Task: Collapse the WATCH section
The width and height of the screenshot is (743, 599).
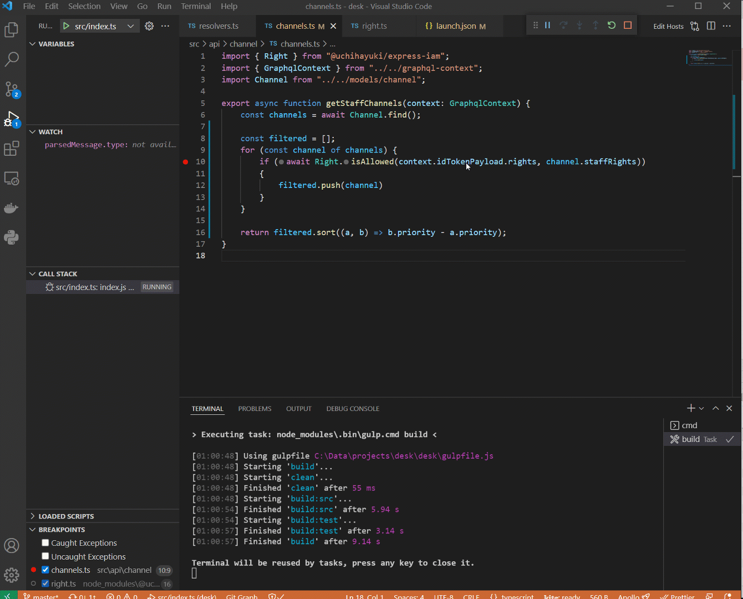Action: 32,131
